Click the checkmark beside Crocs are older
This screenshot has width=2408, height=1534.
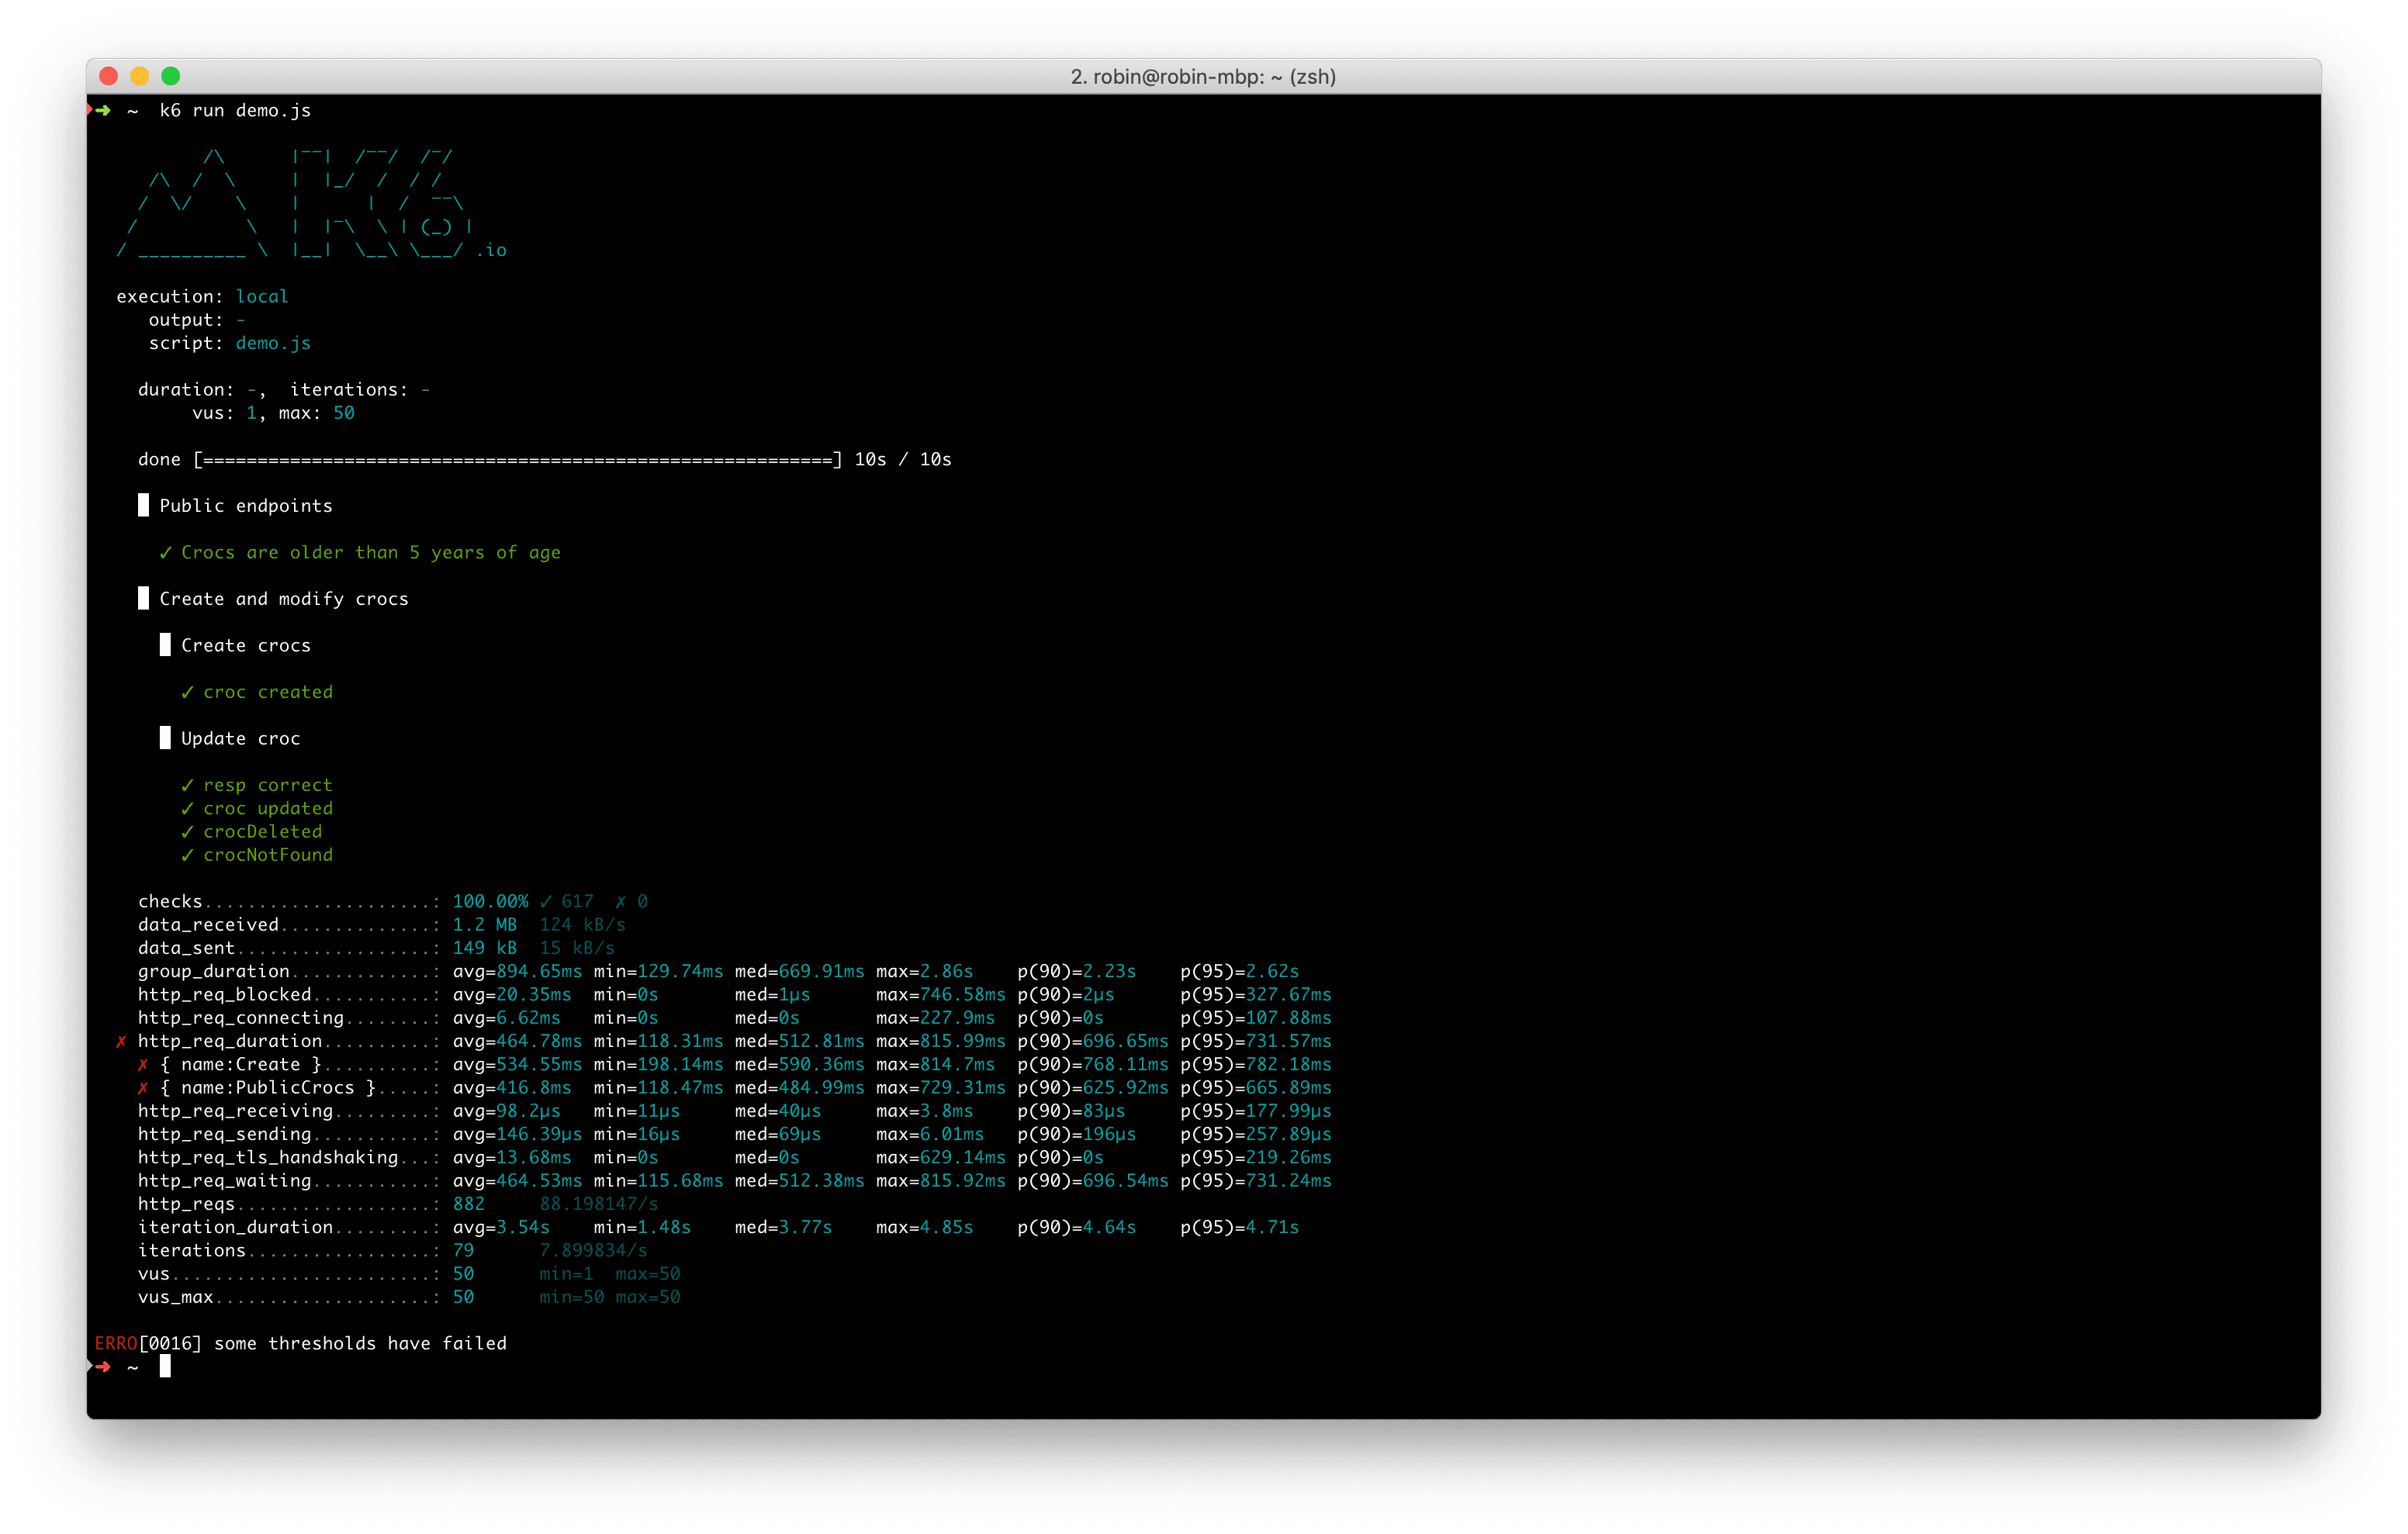166,552
